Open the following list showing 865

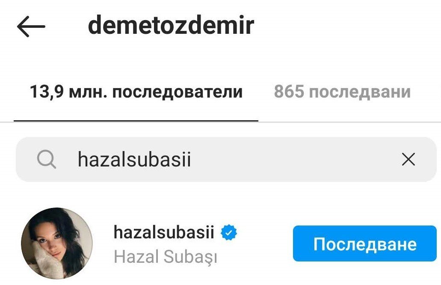342,92
